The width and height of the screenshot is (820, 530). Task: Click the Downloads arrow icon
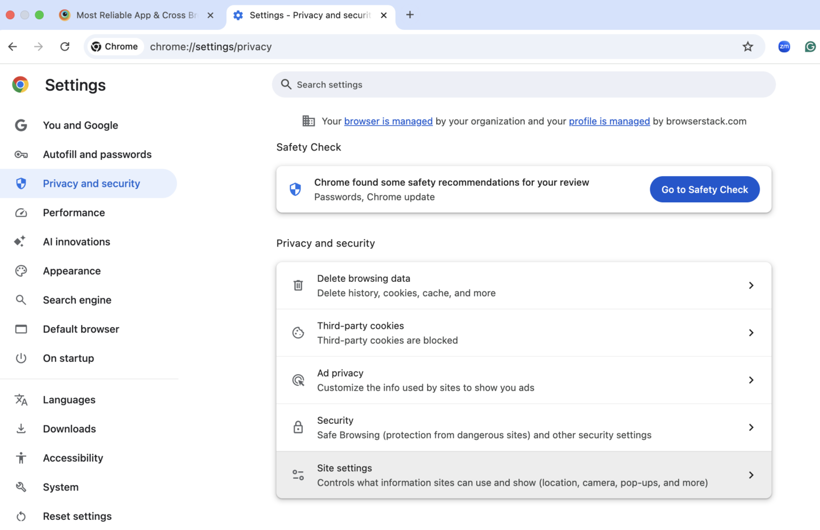point(21,429)
